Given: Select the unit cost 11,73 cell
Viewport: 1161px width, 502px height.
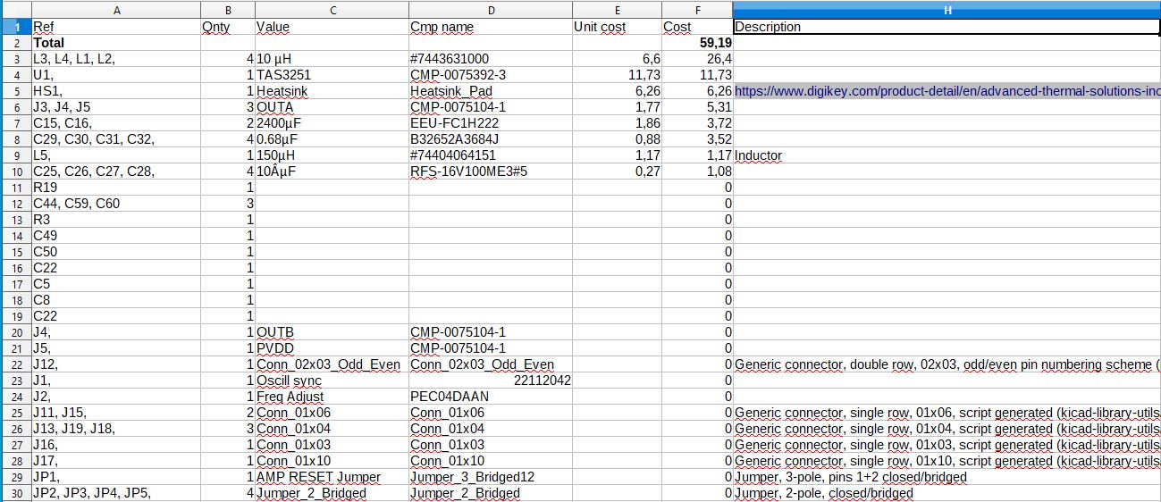Looking at the screenshot, I should click(x=618, y=75).
